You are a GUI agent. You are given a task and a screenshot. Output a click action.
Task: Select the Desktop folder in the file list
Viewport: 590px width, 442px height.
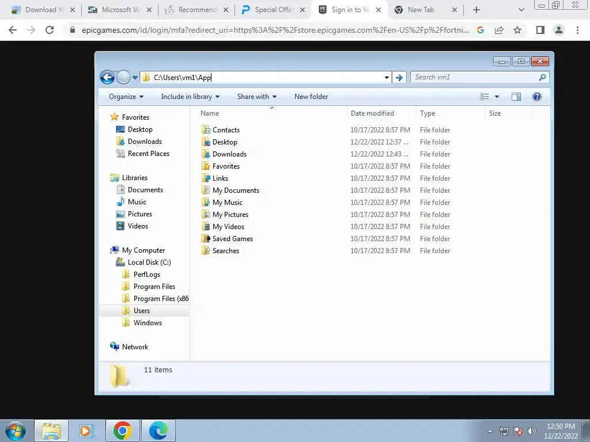225,142
